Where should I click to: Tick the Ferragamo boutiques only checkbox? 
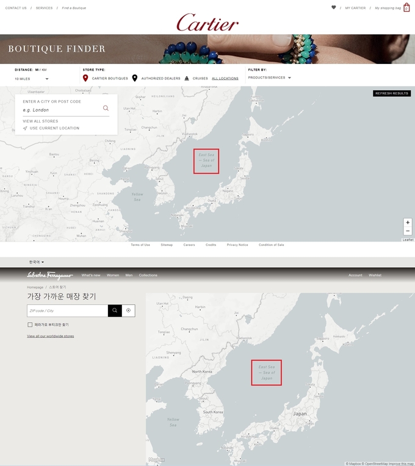pos(30,324)
